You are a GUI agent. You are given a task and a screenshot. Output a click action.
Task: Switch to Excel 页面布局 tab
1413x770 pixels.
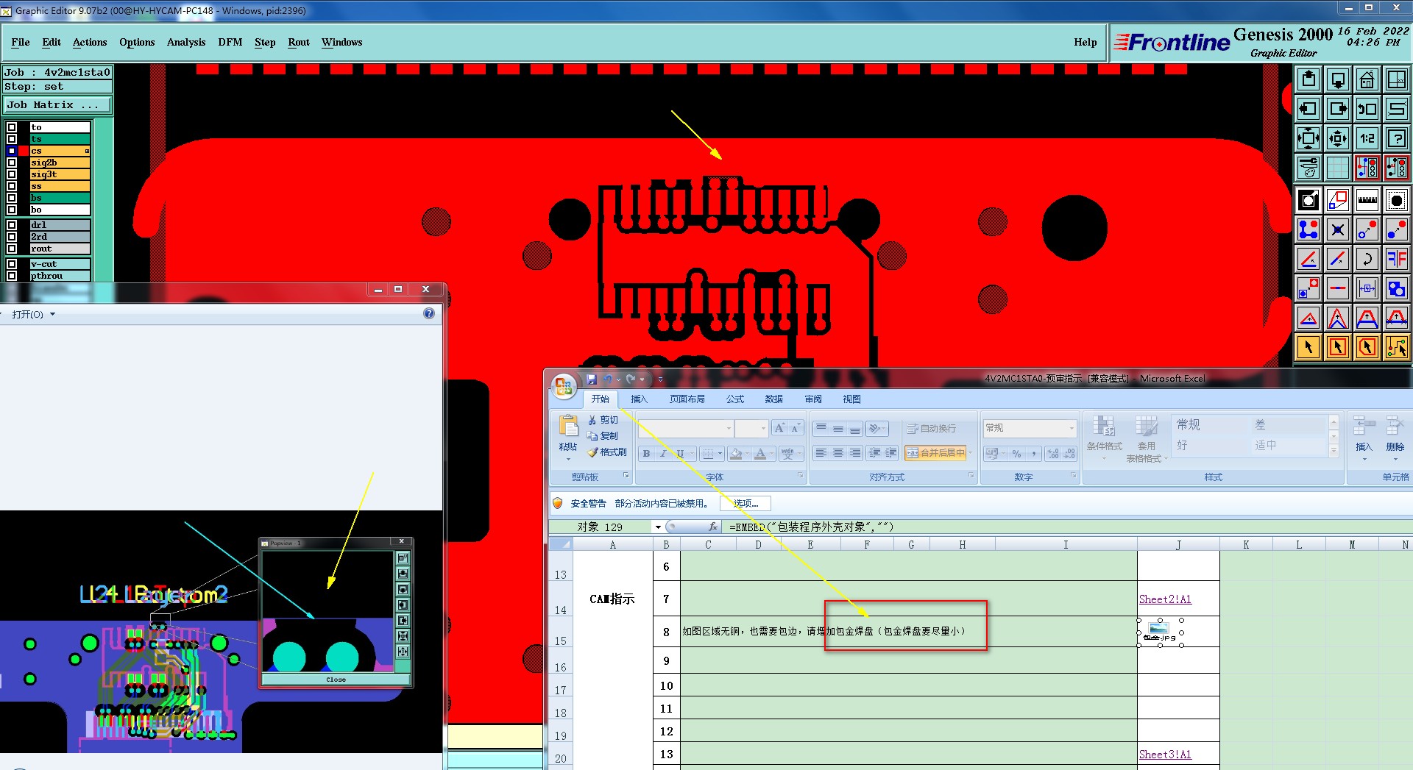pyautogui.click(x=687, y=399)
